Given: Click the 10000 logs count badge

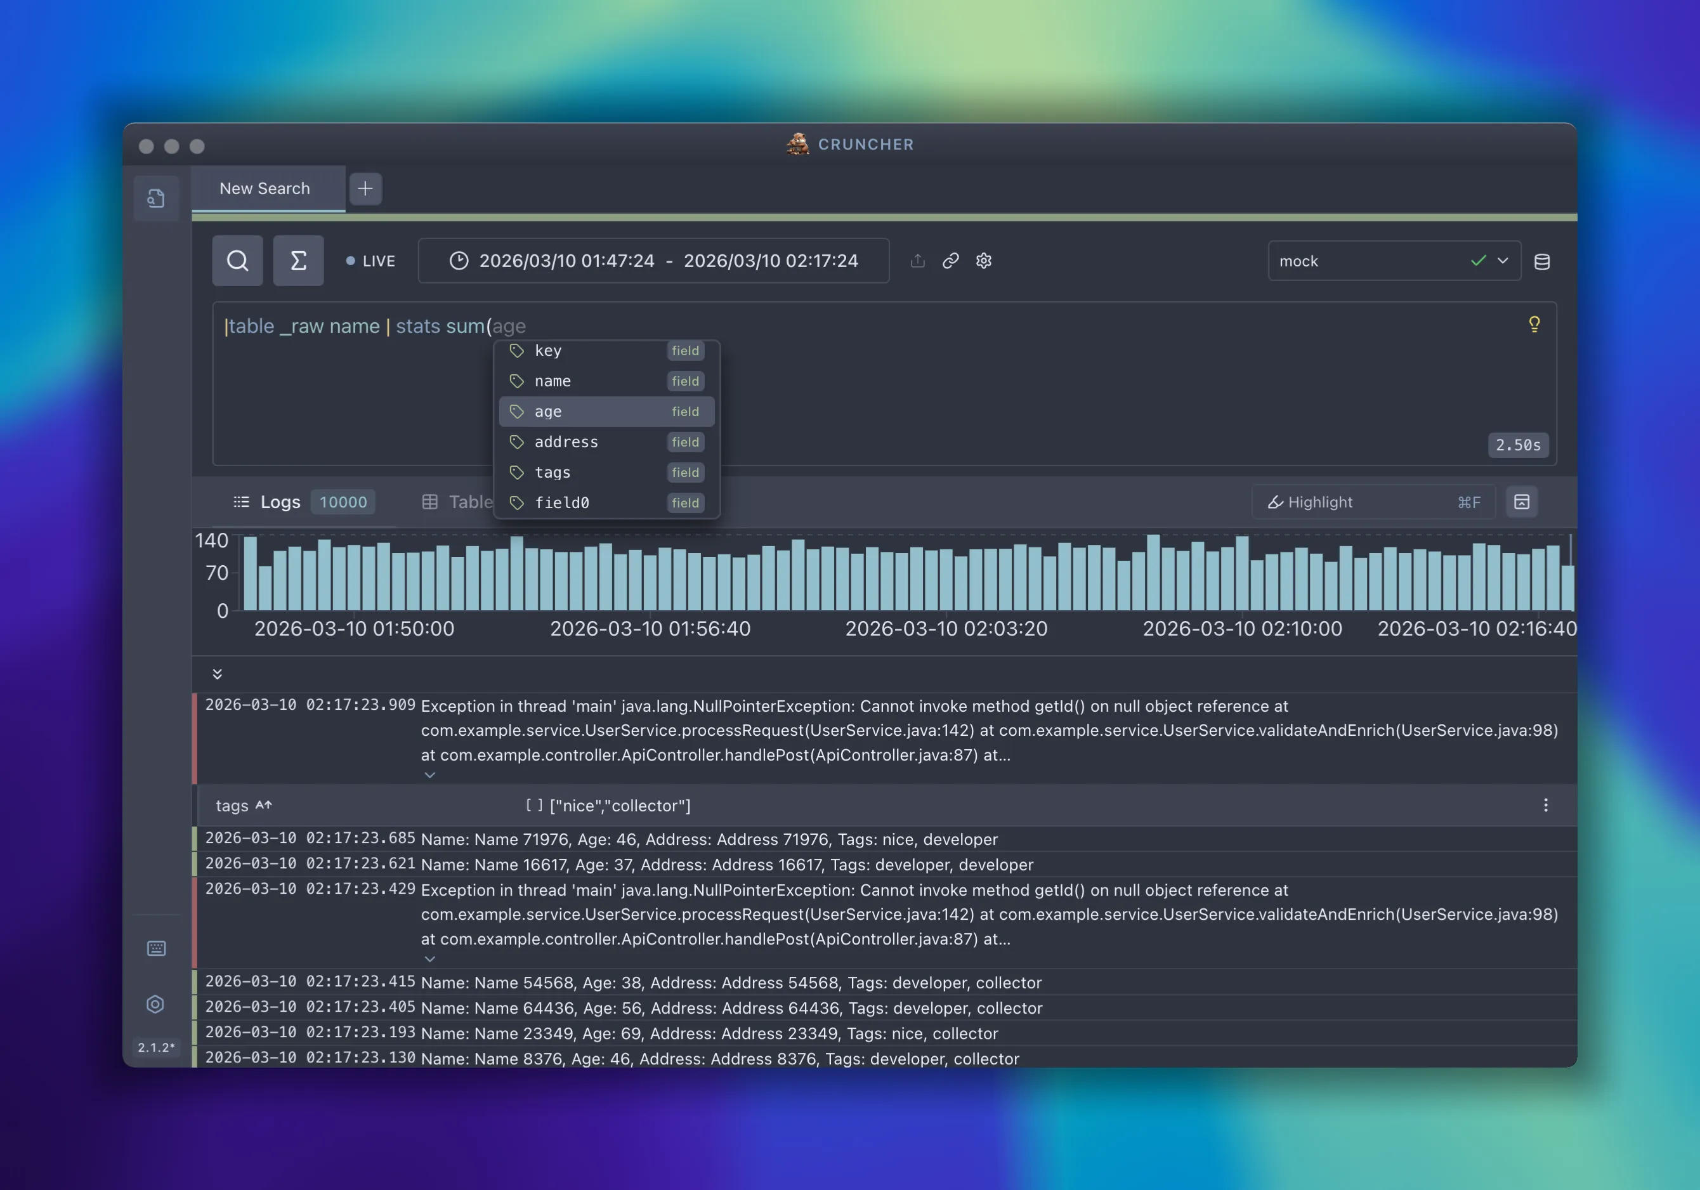Looking at the screenshot, I should (x=343, y=502).
